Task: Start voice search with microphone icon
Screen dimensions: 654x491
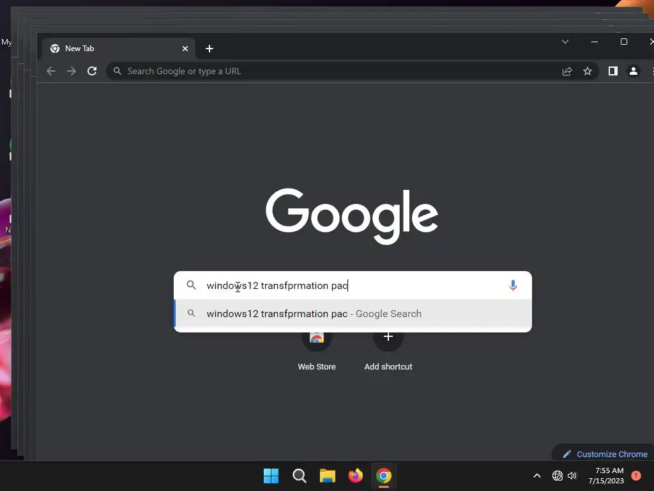Action: pos(513,285)
